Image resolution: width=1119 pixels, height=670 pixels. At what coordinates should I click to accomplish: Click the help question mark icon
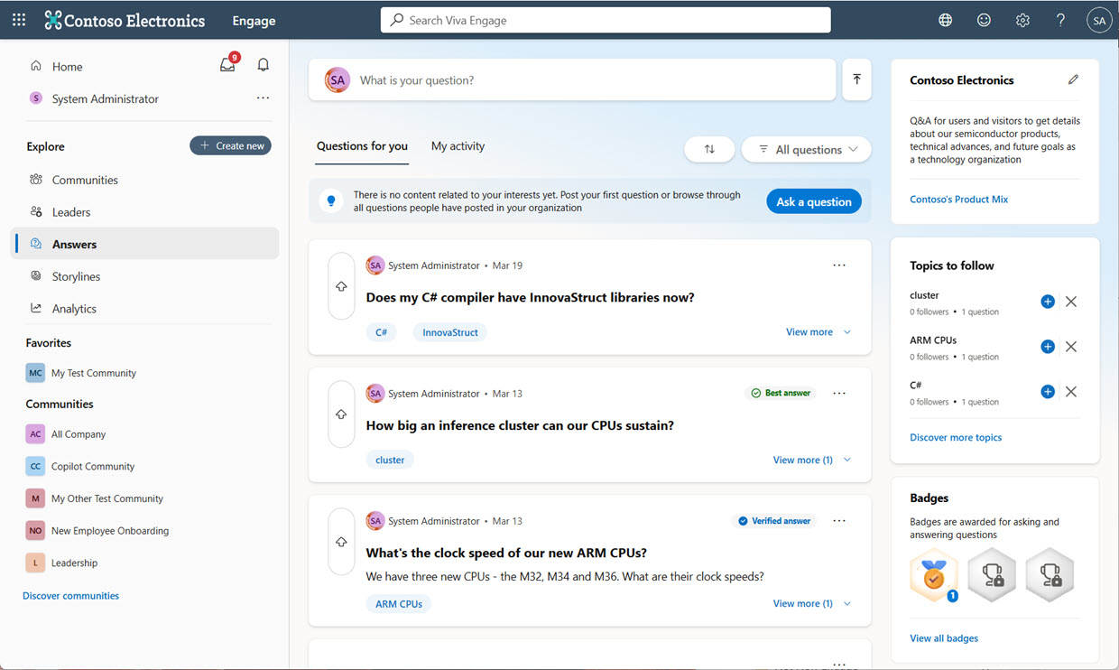click(x=1060, y=20)
